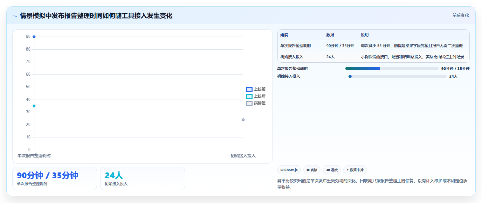
Task: Click the y-axis label 50
Action: (x=28, y=87)
